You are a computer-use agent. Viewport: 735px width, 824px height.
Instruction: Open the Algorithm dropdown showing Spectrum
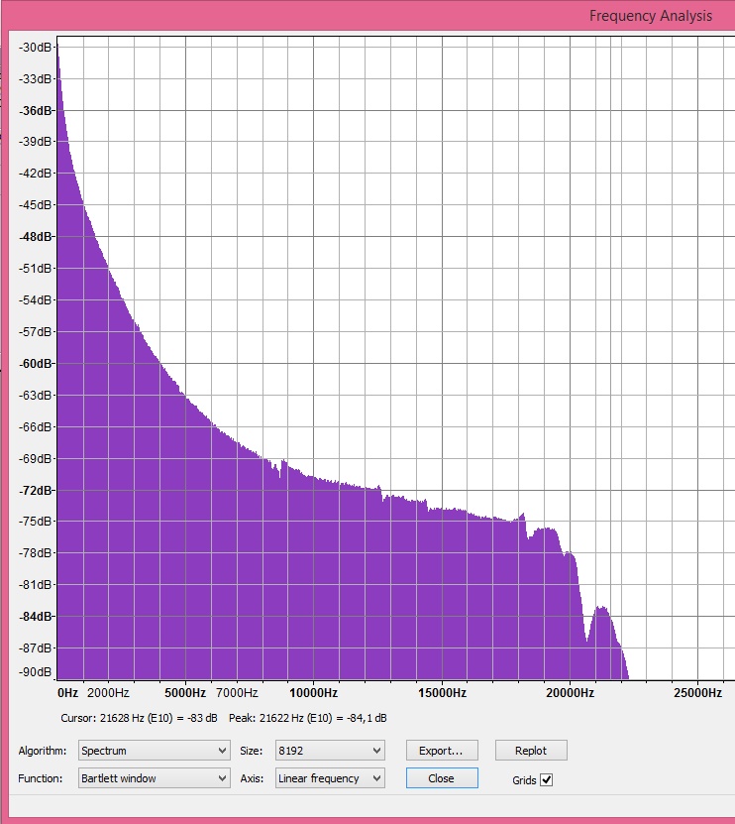pos(155,750)
